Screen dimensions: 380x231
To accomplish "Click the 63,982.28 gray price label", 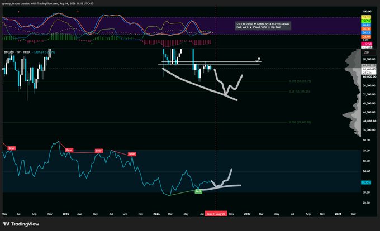I will pos(369,65).
